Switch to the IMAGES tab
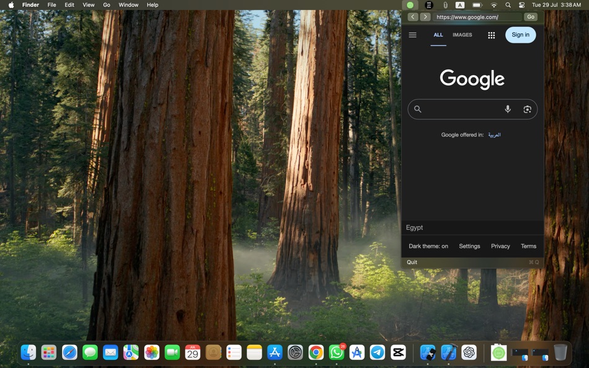Screen dimensions: 589x368 click(x=462, y=35)
